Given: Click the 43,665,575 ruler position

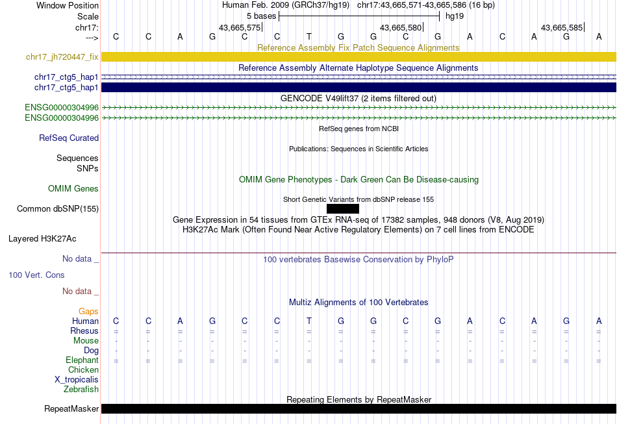Looking at the screenshot, I should click(240, 27).
